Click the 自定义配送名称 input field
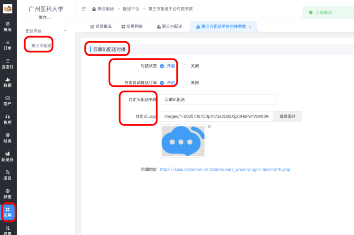354x235 pixels. 218,99
